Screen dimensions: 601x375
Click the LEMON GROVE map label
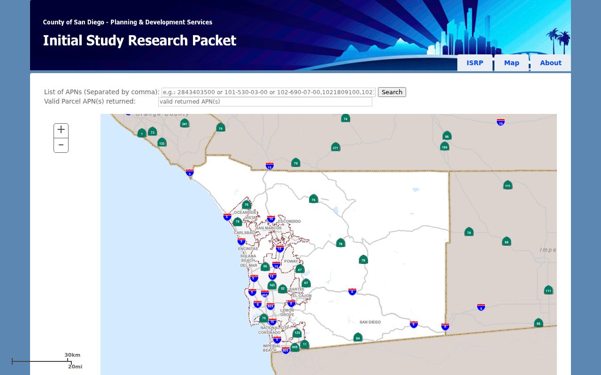pos(287,313)
